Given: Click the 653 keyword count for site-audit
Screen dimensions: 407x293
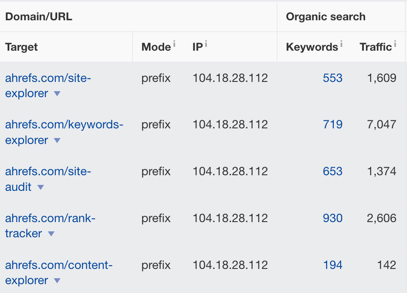Looking at the screenshot, I should pyautogui.click(x=333, y=171).
